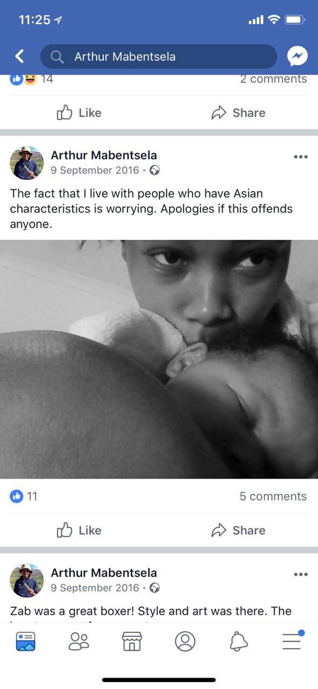Viewport: 318px width, 689px height.
Task: Go back with the left chevron
Action: pyautogui.click(x=20, y=56)
